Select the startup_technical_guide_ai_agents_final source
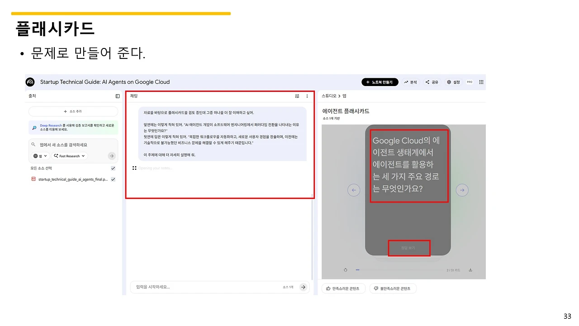The image size is (579, 326). (73, 179)
